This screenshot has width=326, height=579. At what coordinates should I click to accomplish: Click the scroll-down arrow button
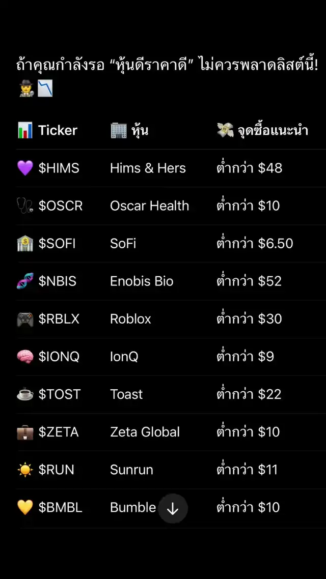[173, 508]
